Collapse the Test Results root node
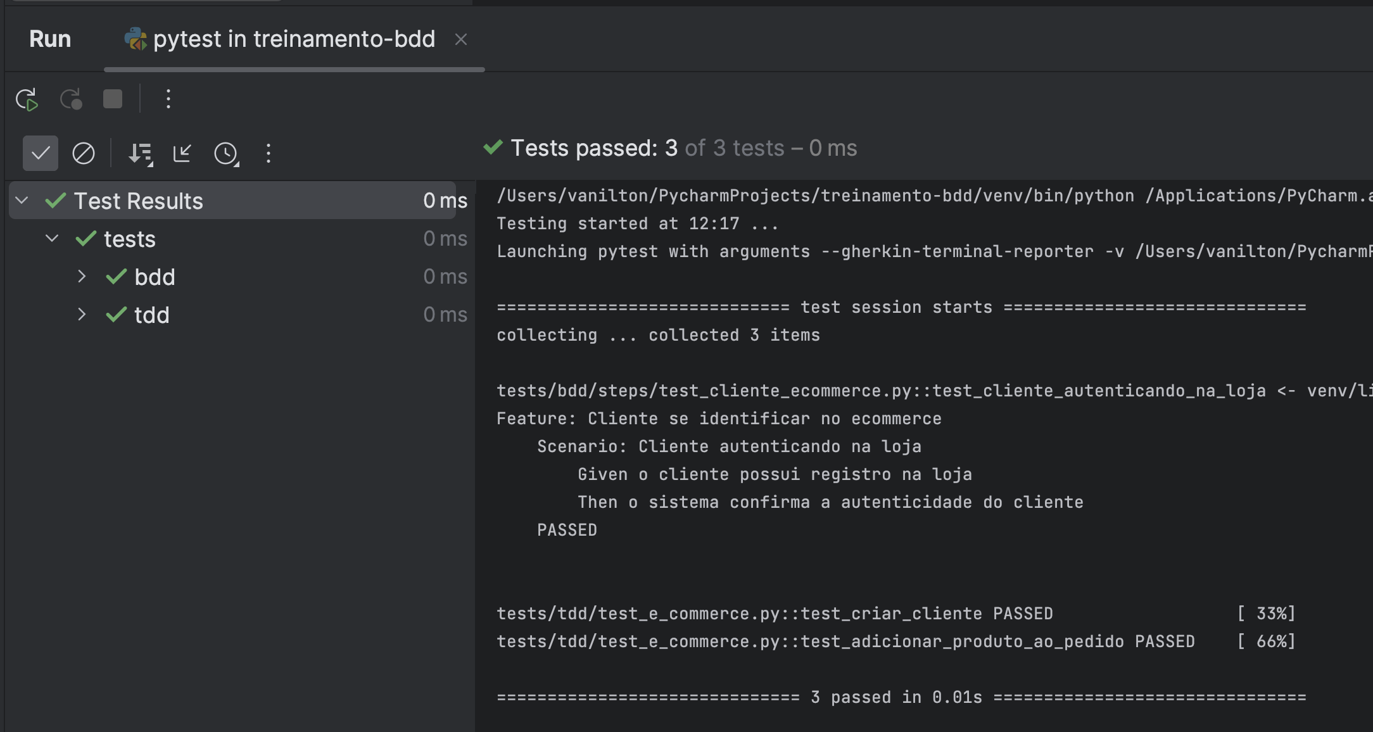Image resolution: width=1373 pixels, height=732 pixels. [22, 201]
